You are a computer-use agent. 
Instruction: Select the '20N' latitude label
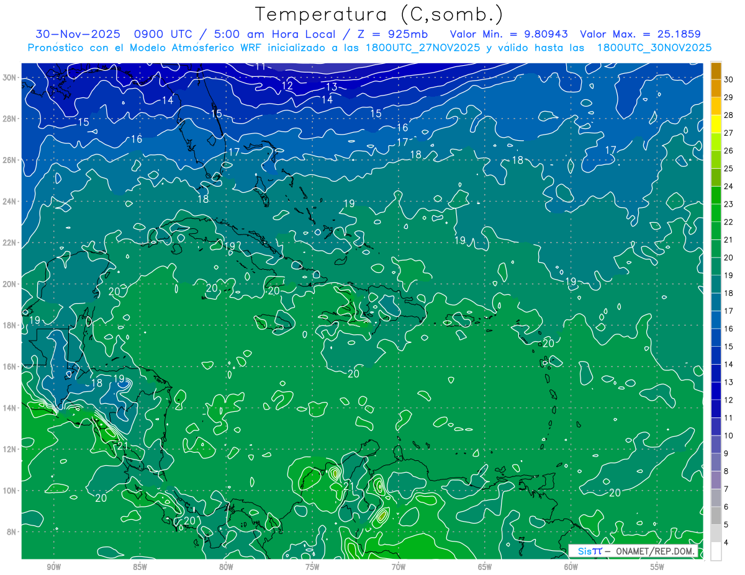[10, 284]
